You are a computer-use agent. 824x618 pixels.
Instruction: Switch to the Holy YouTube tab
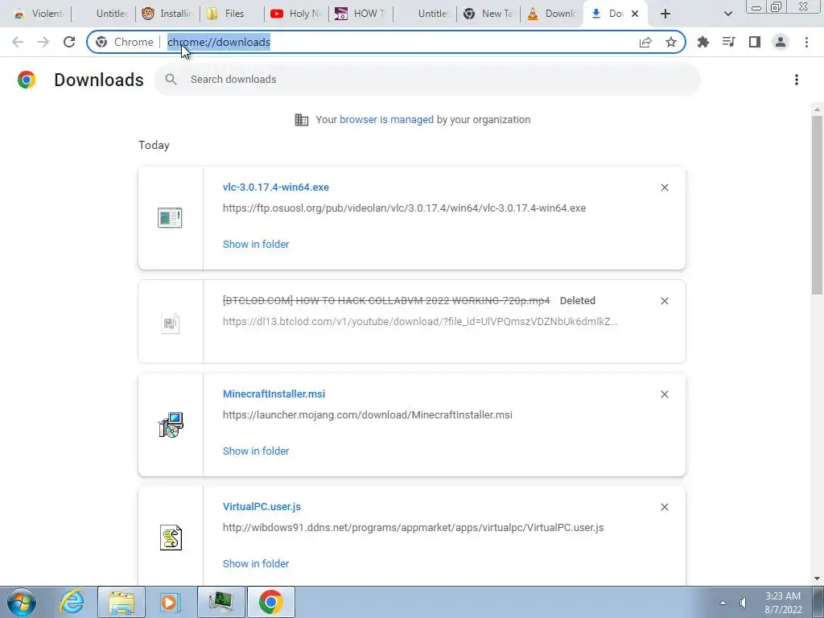point(296,14)
